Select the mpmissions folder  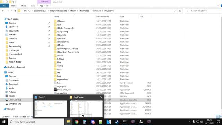click(x=62, y=80)
